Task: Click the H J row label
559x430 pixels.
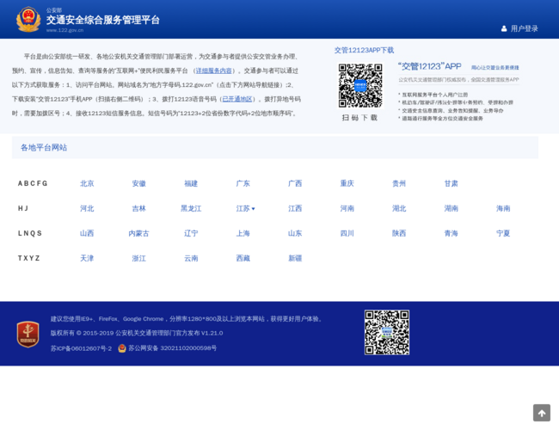Action: click(23, 208)
